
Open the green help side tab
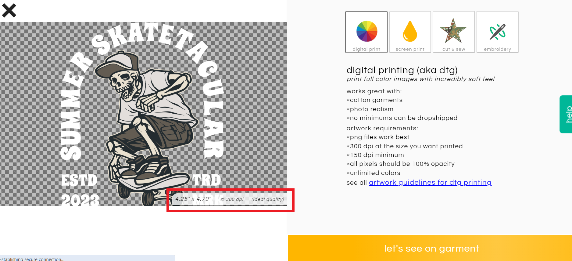tap(566, 114)
